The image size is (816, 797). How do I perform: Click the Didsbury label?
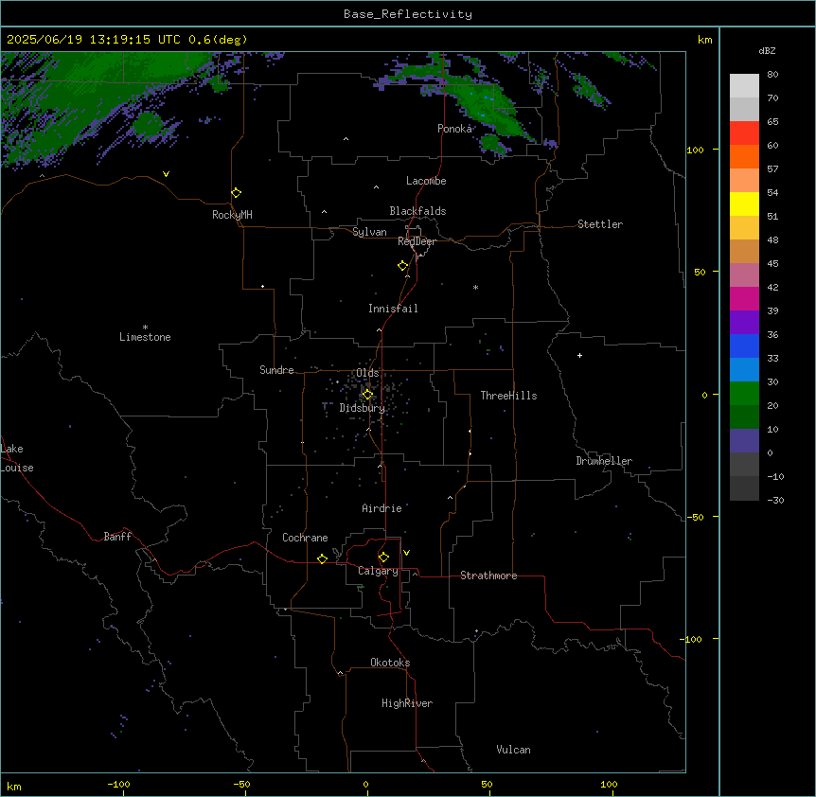point(363,408)
